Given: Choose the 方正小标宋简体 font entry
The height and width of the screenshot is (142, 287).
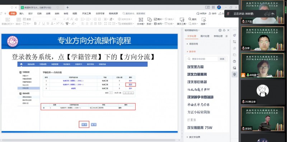Looking at the screenshot, I should coord(199,112).
